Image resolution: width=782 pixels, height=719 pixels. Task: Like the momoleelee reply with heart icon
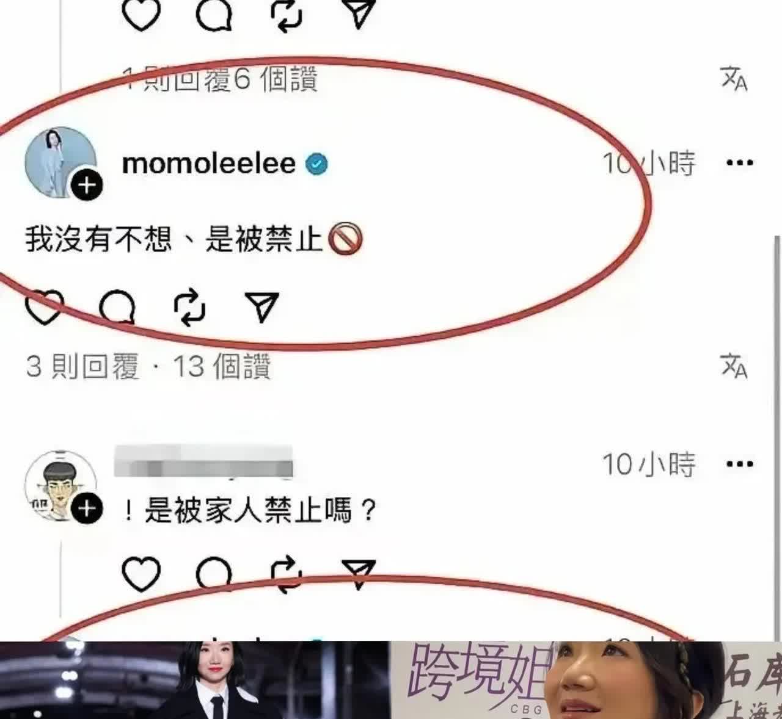click(x=45, y=306)
